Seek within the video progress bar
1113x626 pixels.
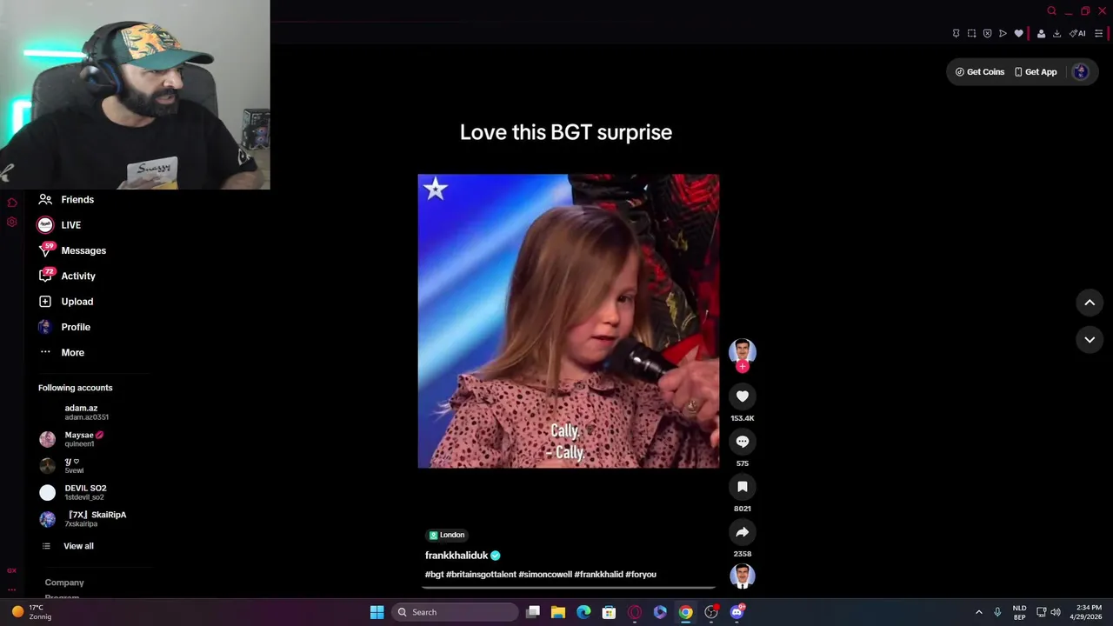click(x=568, y=588)
